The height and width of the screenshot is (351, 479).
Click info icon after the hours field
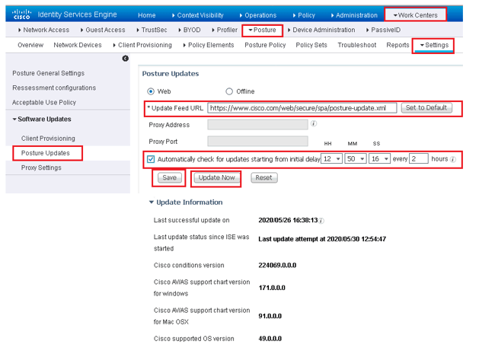click(x=453, y=159)
